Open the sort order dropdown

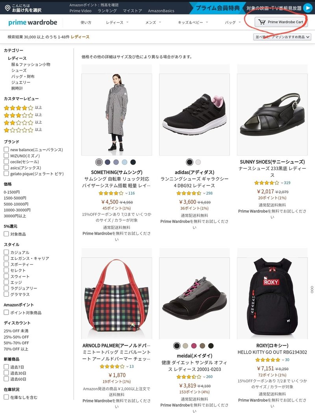[x=282, y=37]
